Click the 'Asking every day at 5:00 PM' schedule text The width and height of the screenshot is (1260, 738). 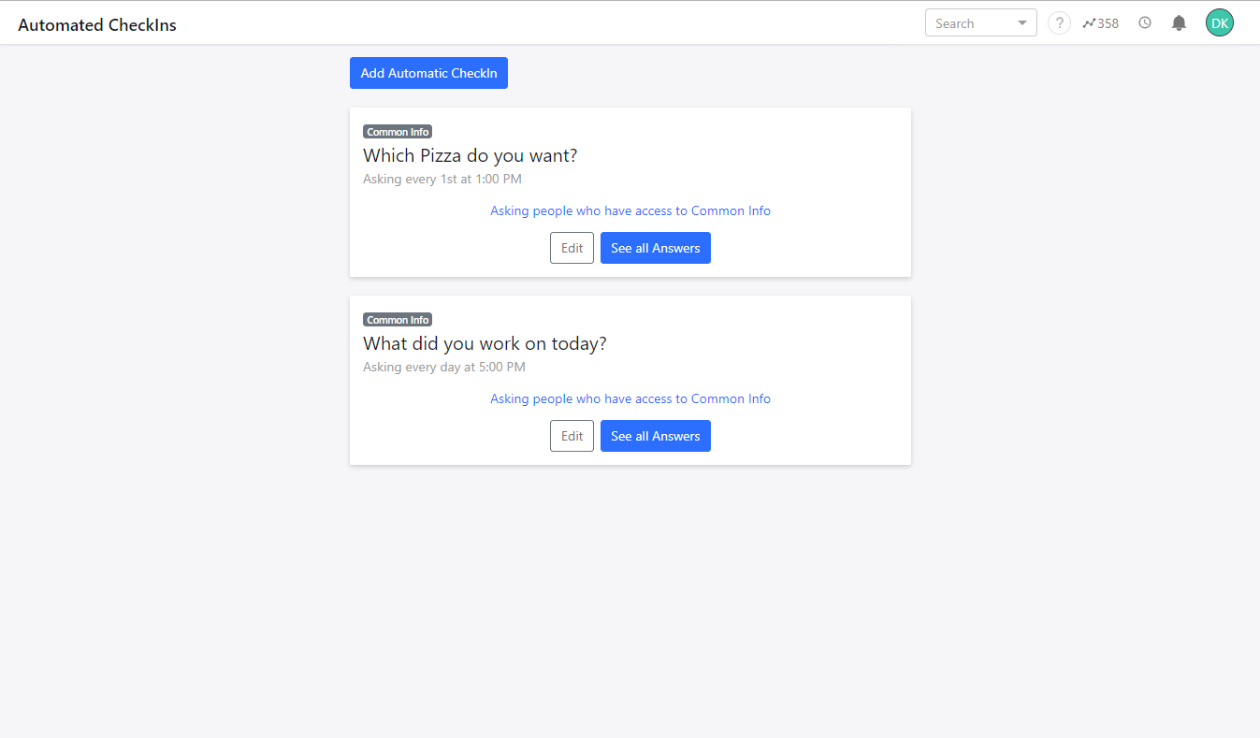point(444,367)
